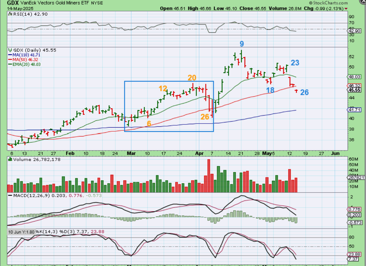Click the bar-chart icon before GDX (Daily)
Viewport: 366px width, 266px height.
tap(10, 50)
